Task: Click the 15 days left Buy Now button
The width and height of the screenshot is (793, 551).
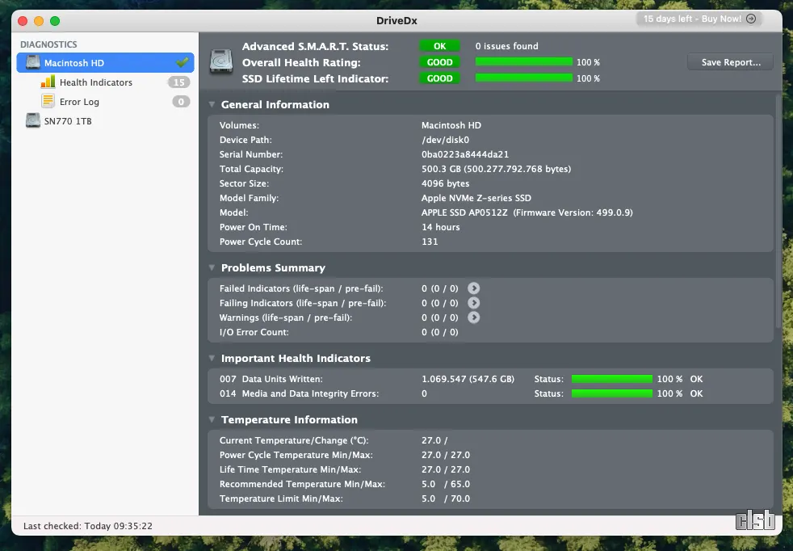Action: [699, 19]
